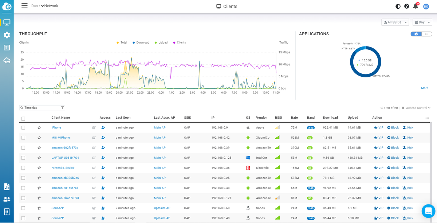Screen dimensions: 437x223
Task: Sort table by Client Name column
Action: pyautogui.click(x=60, y=118)
